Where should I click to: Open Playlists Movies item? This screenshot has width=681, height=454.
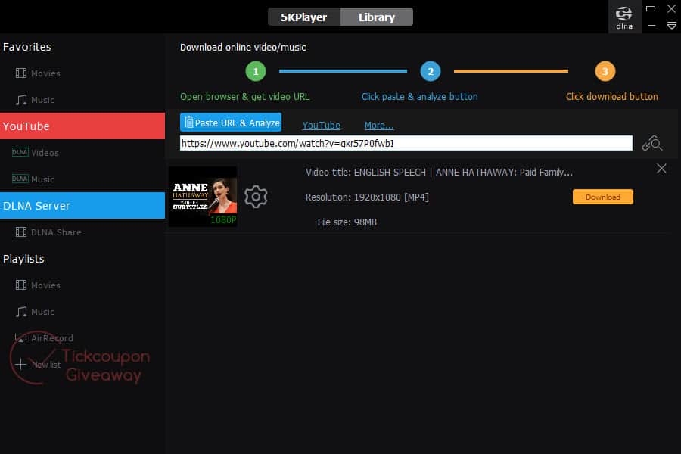click(39, 285)
